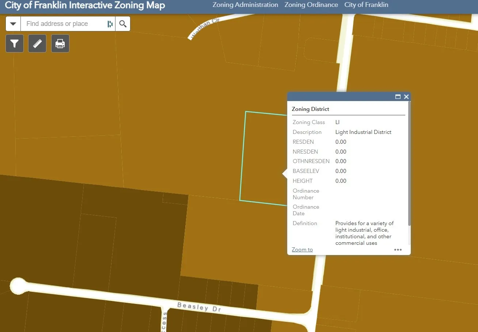Open the Zoning Ordinance header link
Viewport: 478px width, 332px height.
coord(311,5)
